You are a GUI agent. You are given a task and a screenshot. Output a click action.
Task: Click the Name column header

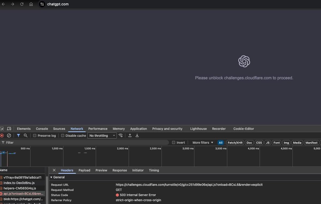tap(22, 170)
